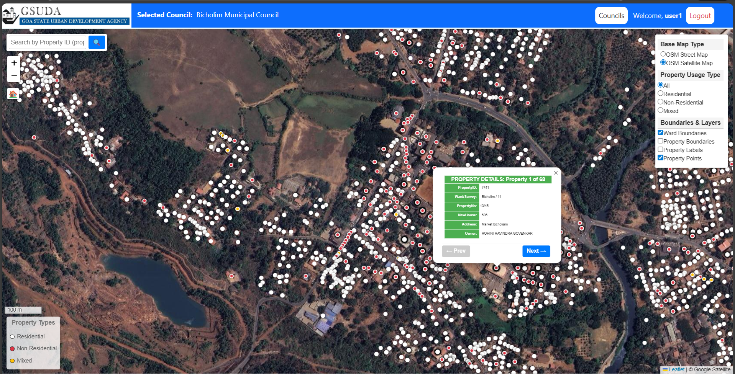Zoom in the map with plus button
Viewport: 735px width, 374px height.
click(x=14, y=63)
